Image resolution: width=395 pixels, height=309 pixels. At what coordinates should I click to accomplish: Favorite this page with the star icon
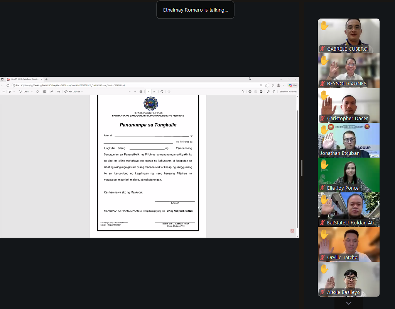tap(266, 85)
